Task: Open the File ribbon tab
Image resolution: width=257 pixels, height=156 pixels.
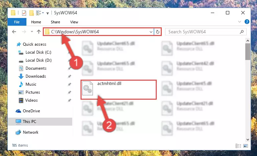Action: [17, 22]
